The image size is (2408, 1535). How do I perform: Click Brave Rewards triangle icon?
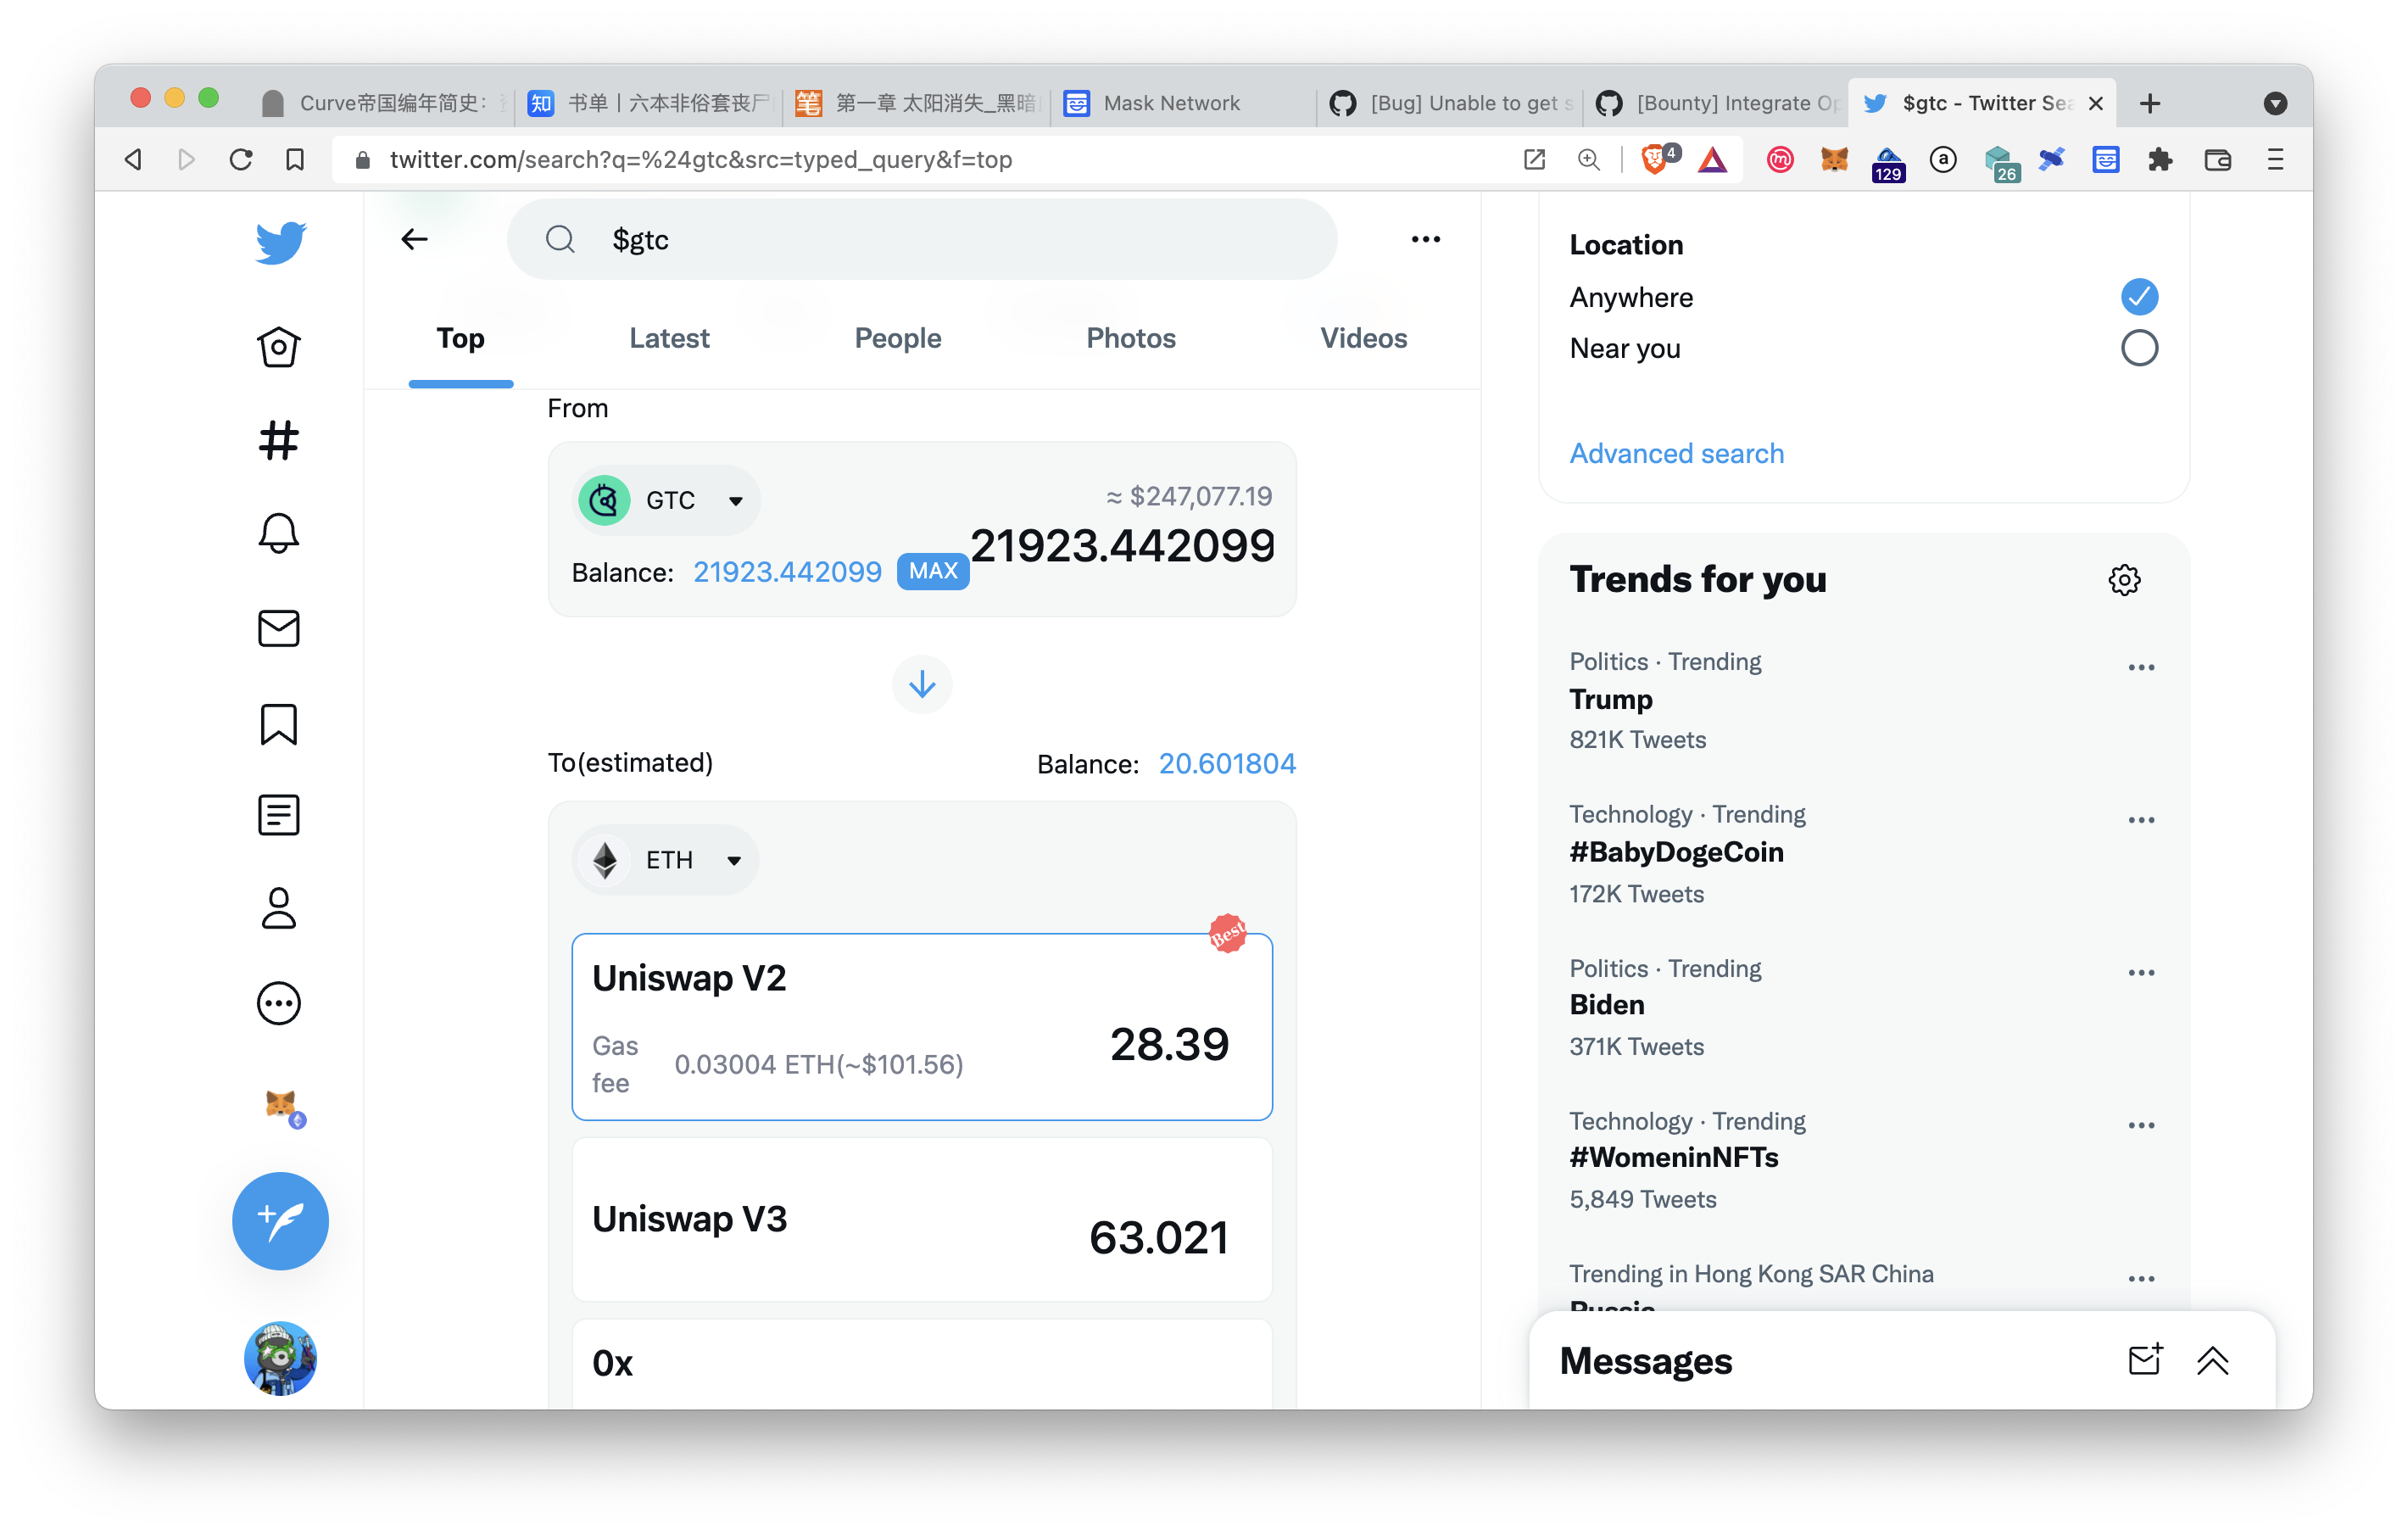1712,159
